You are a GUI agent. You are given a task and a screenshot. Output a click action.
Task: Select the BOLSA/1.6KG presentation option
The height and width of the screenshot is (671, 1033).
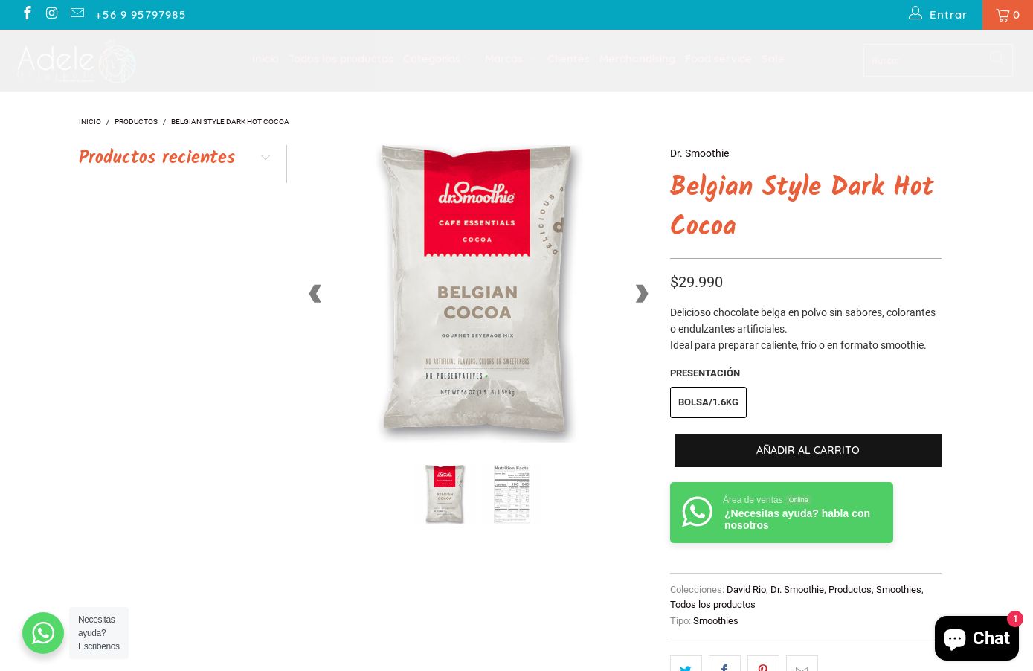coord(708,402)
